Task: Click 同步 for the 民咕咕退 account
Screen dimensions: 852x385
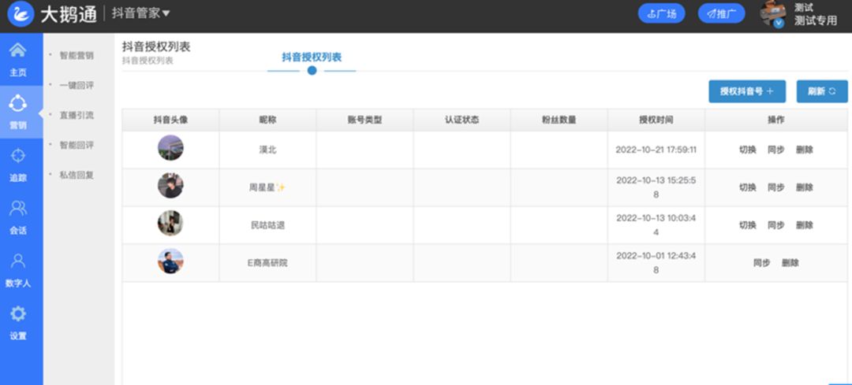Action: 776,225
